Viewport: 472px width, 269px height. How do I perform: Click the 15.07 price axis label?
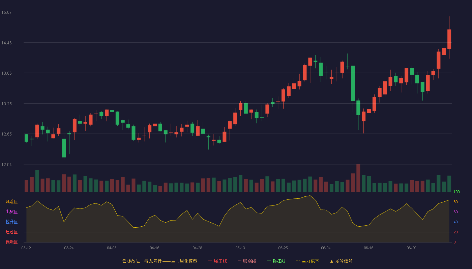point(6,12)
